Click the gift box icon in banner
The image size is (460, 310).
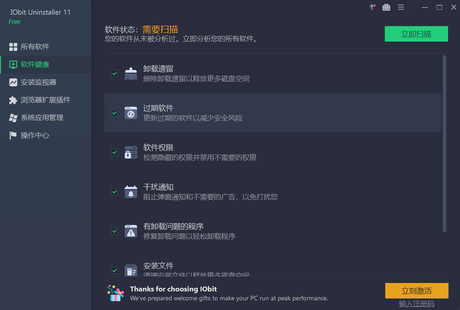click(115, 293)
